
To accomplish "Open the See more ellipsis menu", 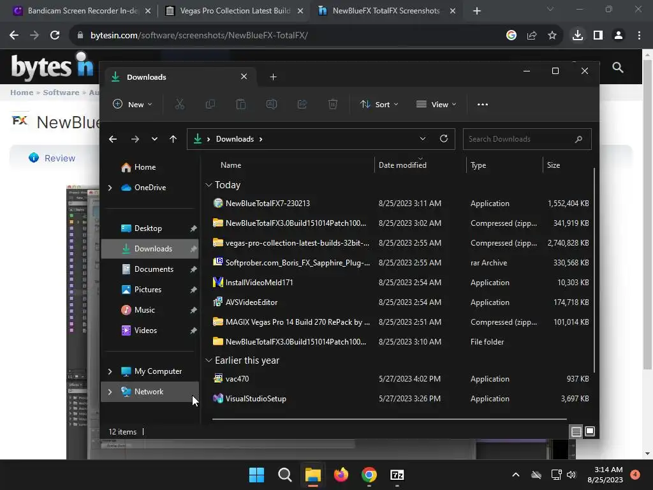I will click(x=483, y=104).
